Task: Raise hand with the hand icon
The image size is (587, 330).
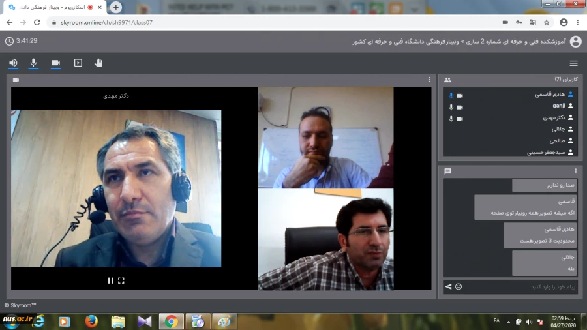Action: pyautogui.click(x=98, y=63)
